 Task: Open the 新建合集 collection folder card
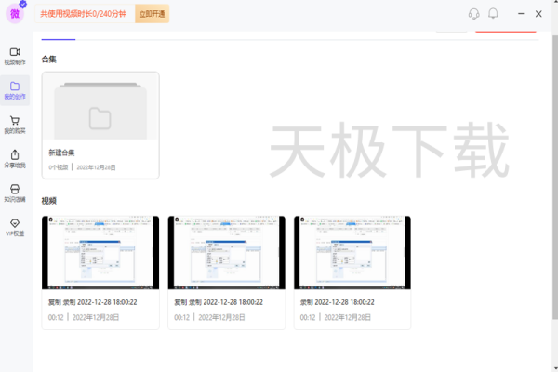pyautogui.click(x=100, y=110)
